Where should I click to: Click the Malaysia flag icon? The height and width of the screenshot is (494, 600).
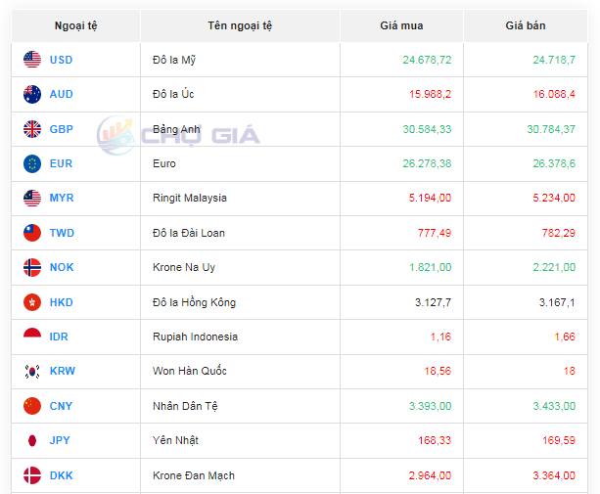tap(32, 199)
